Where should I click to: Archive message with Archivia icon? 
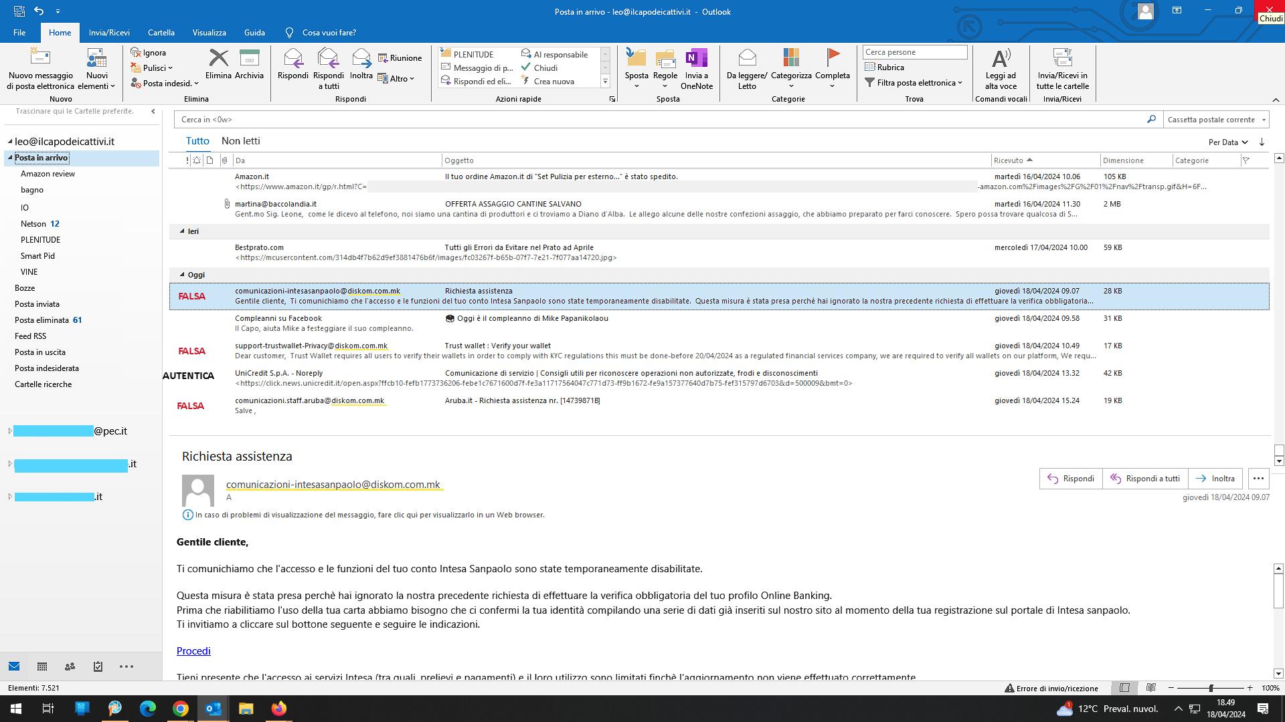pos(249,58)
